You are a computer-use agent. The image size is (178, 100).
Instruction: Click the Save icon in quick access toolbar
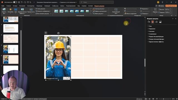coord(19,2)
